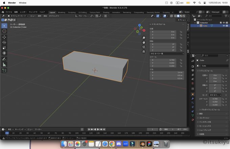The width and height of the screenshot is (230, 149).
Task: Open the View Layer properties tab icon
Action: pos(193,75)
